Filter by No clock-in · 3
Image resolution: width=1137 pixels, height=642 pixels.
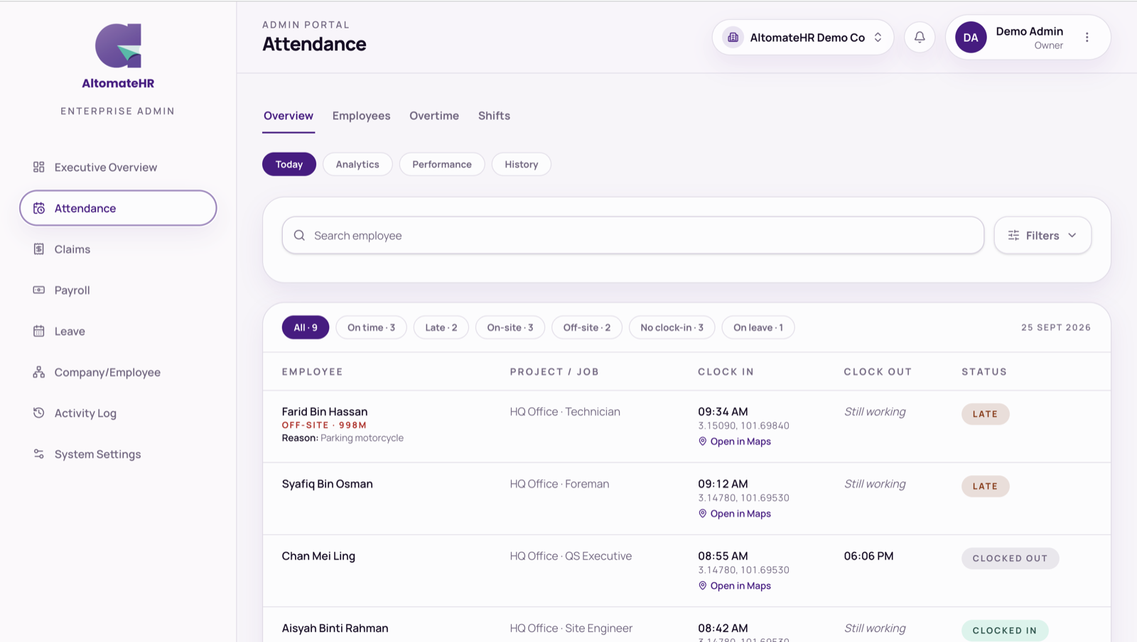(672, 327)
